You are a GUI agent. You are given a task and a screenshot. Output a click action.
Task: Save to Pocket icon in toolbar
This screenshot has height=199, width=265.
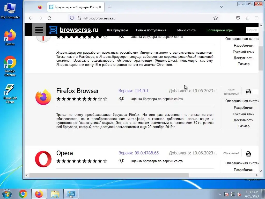tap(238, 18)
